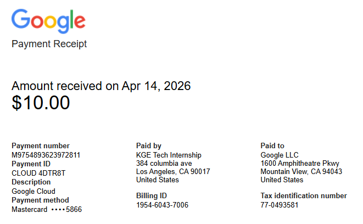The width and height of the screenshot is (363, 224).
Task: Select payer name KGE Tech Internship
Action: click(x=169, y=155)
